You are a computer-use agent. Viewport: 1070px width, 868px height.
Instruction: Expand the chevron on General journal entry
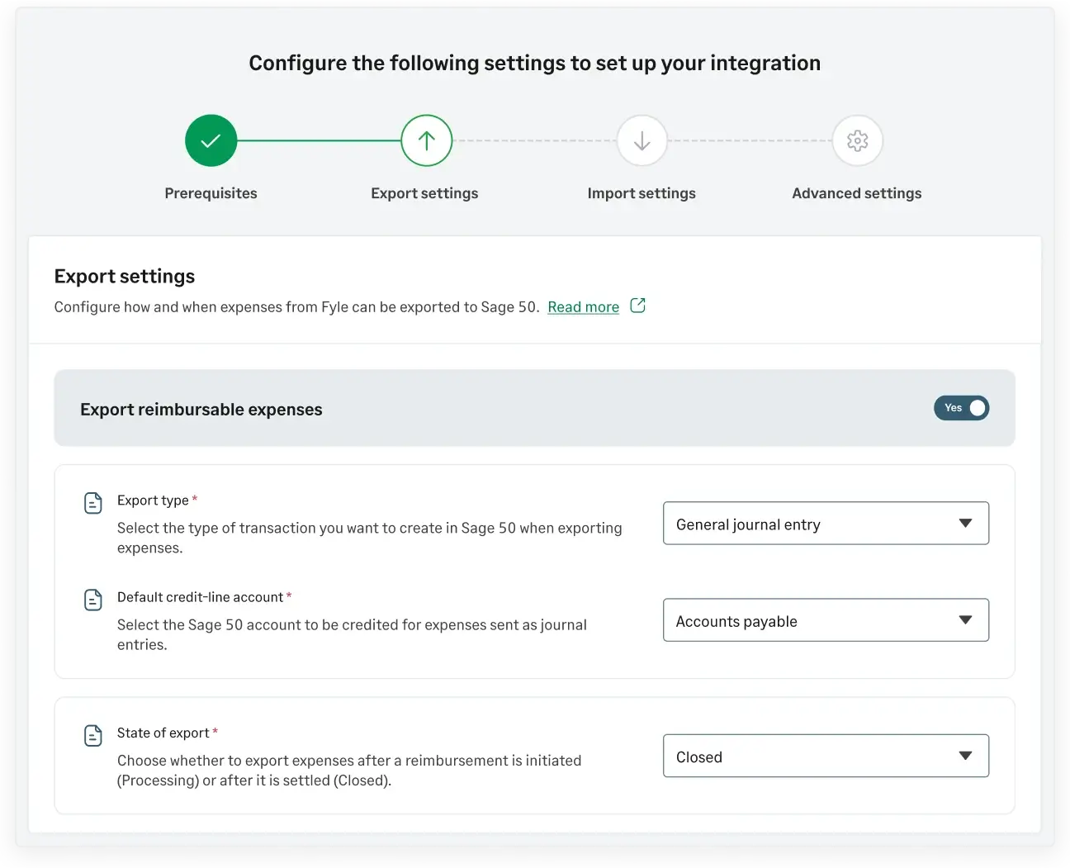[965, 523]
